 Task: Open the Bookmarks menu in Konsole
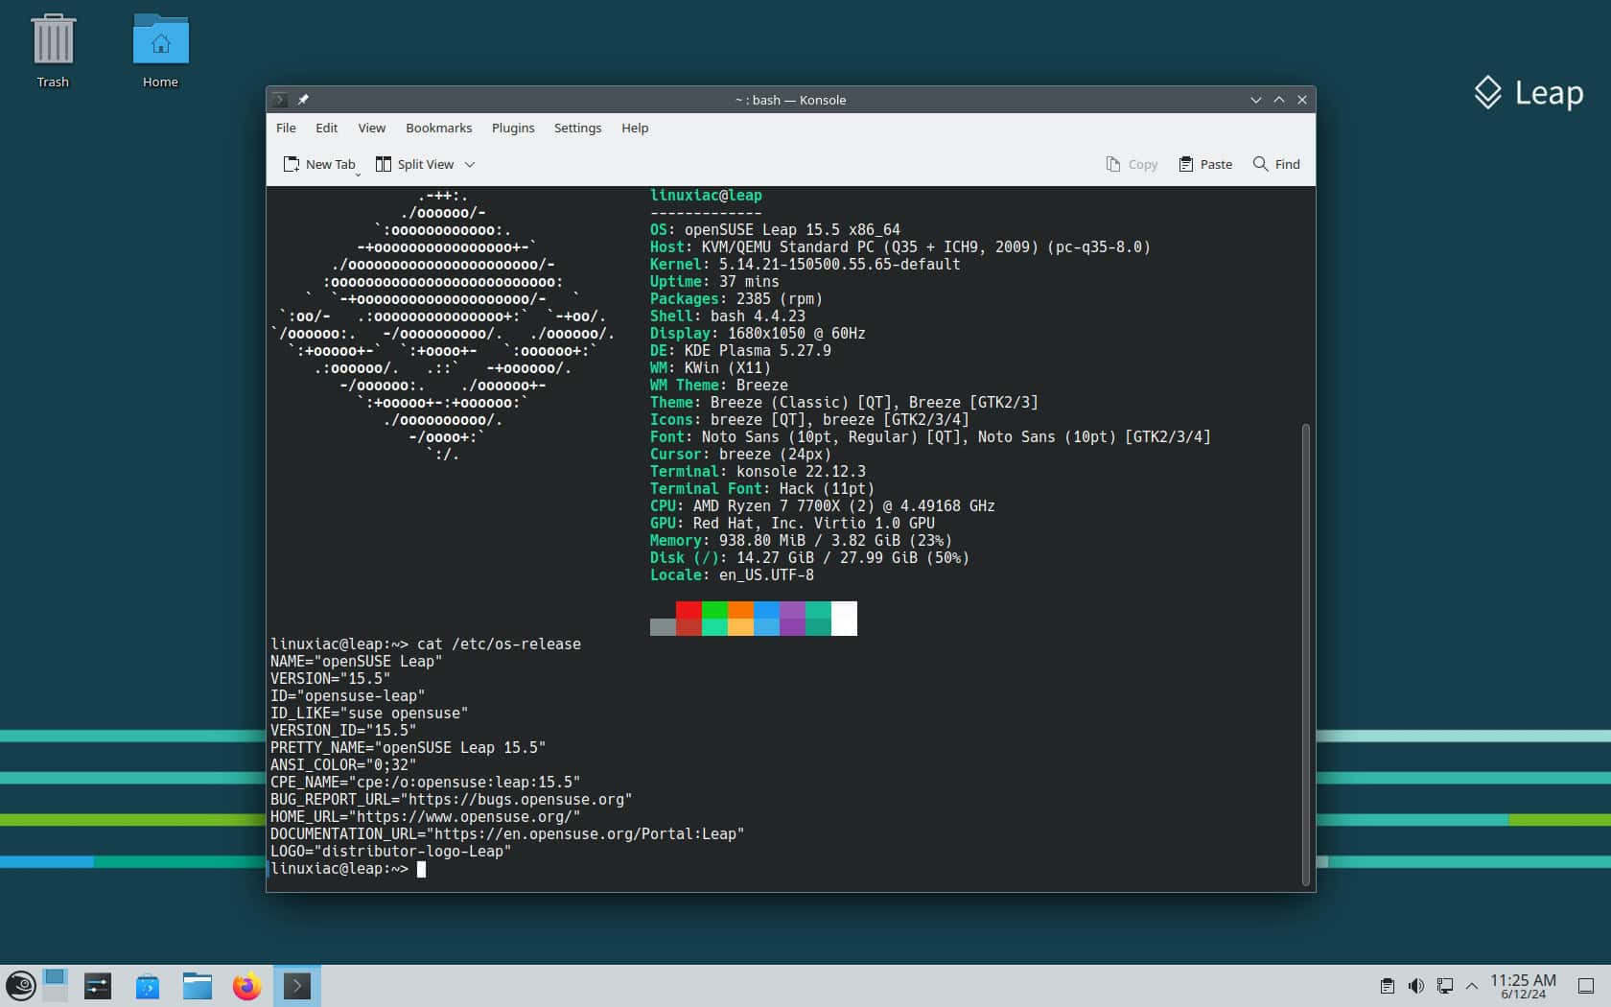[x=438, y=128]
